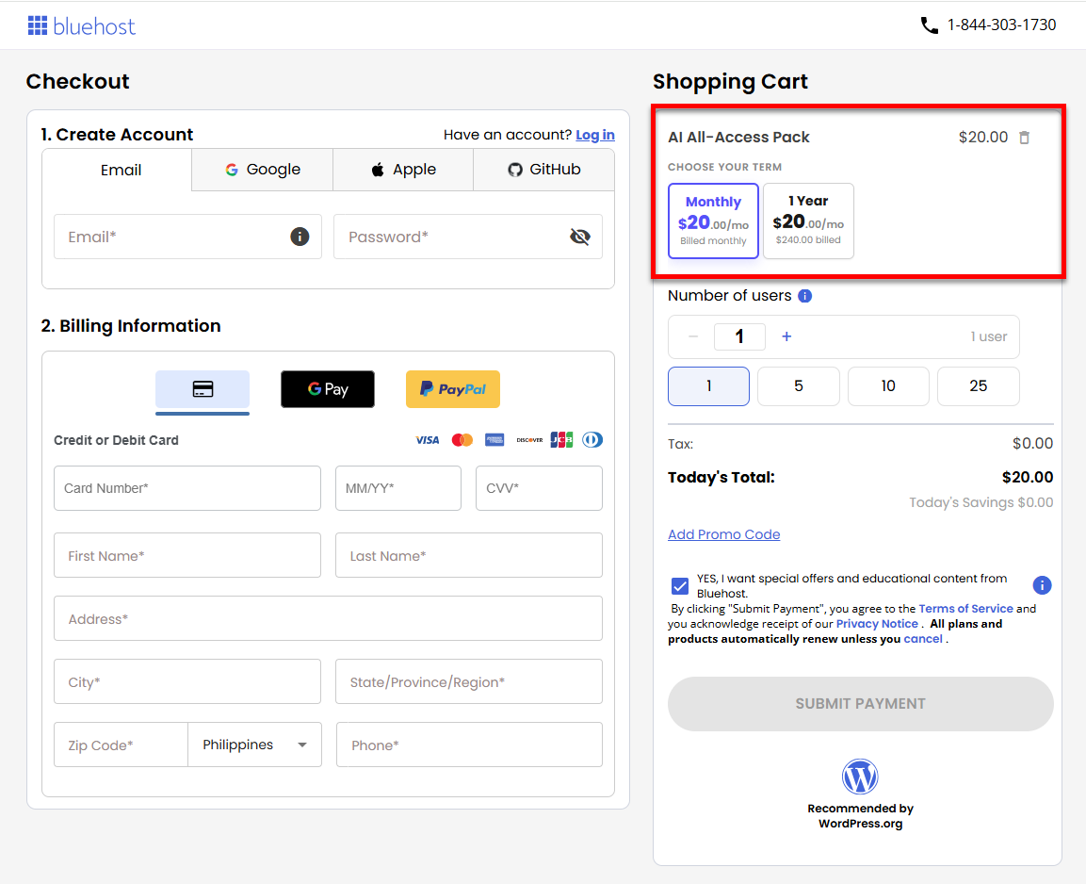Click the JCB card logo
The image size is (1086, 884).
tap(561, 440)
